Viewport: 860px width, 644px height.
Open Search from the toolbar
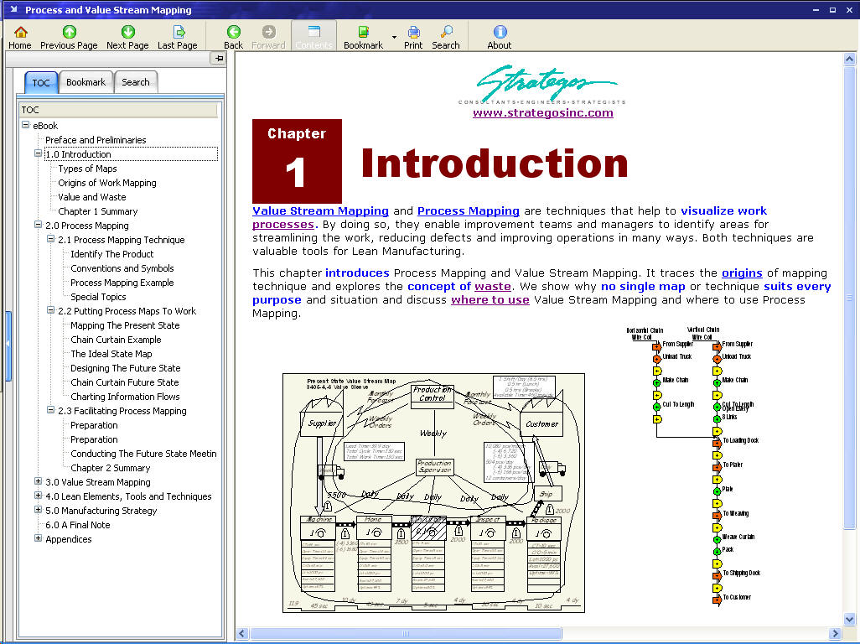(446, 37)
